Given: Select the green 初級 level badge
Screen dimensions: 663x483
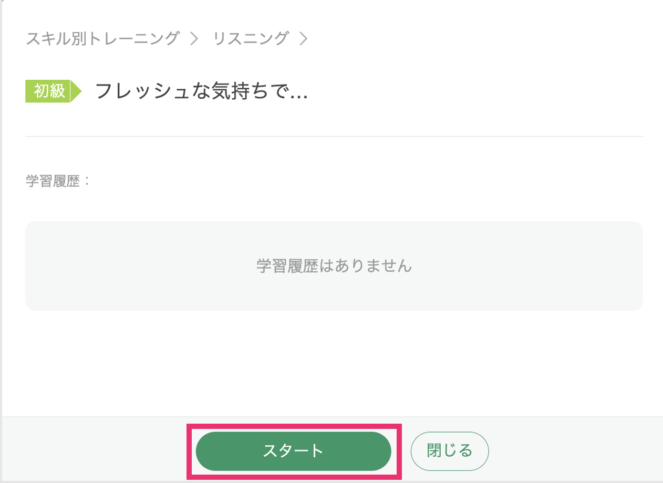Looking at the screenshot, I should tap(48, 91).
